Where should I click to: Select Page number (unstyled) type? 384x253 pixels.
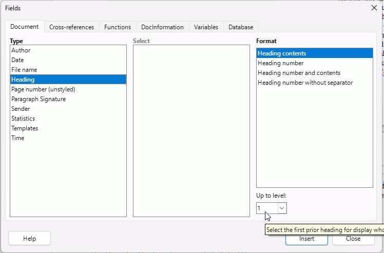(43, 89)
